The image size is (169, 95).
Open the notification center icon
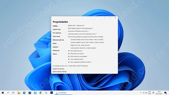pyautogui.click(x=166, y=93)
